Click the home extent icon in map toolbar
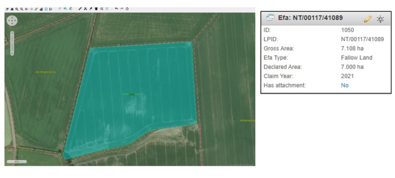The width and height of the screenshot is (395, 178). pos(12,9)
